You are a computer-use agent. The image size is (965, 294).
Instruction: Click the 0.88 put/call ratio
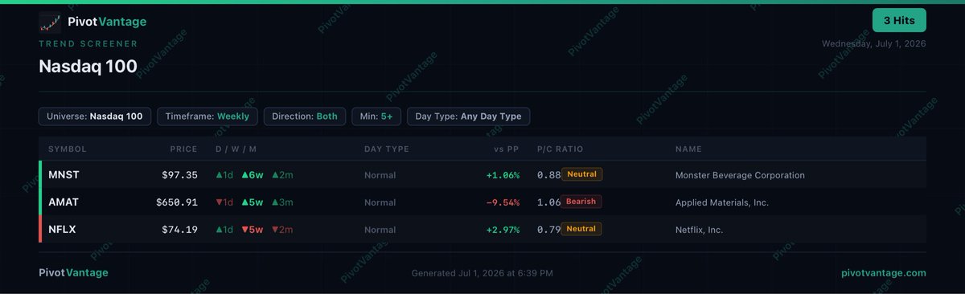point(549,175)
